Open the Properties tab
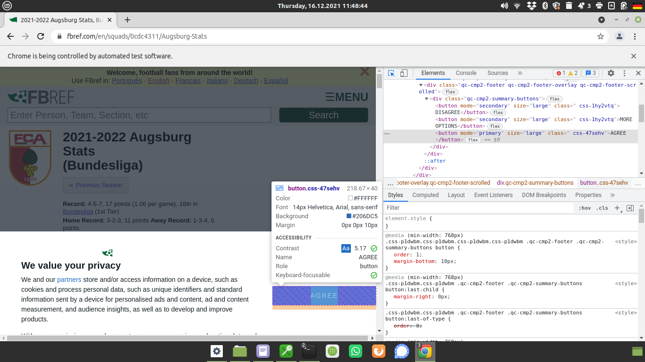Viewport: 645px width, 362px height. (x=588, y=195)
